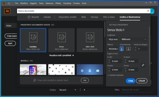Screen dimensions: 159x97
Task: Toggle the bleed link chain icon
Action: tap(143, 65)
